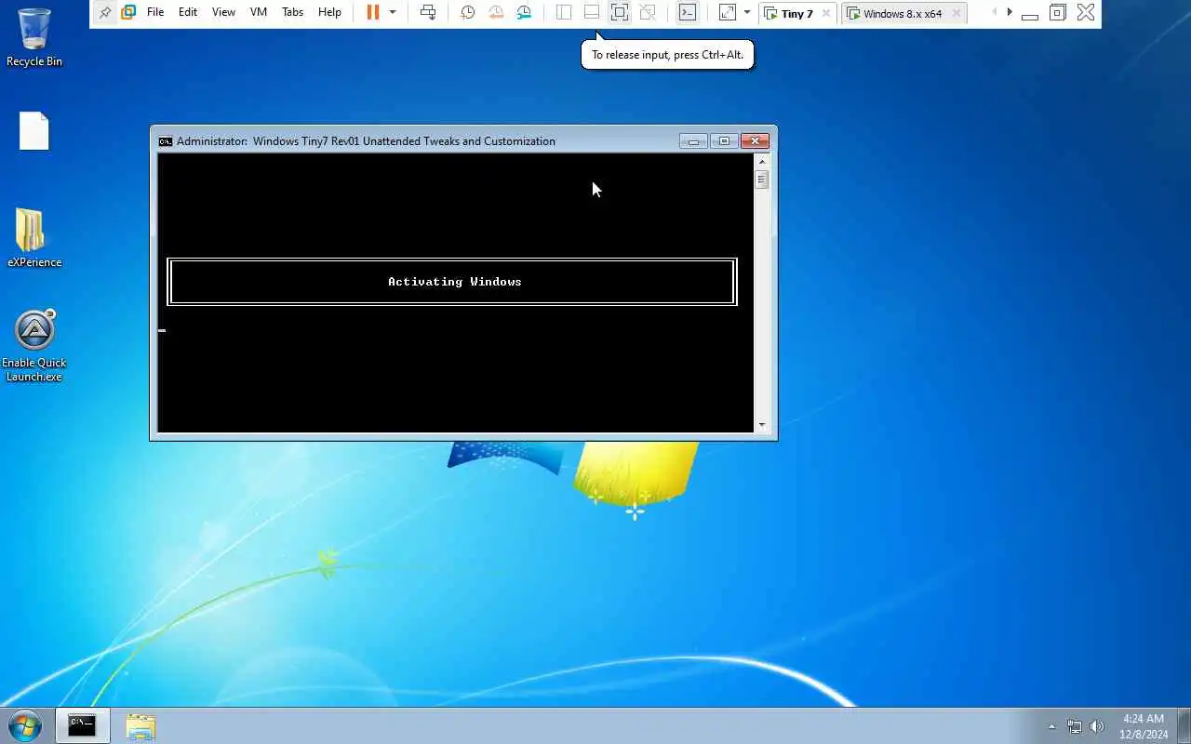Expand the stretch display dropdown arrow
The image size is (1191, 744).
(x=747, y=12)
